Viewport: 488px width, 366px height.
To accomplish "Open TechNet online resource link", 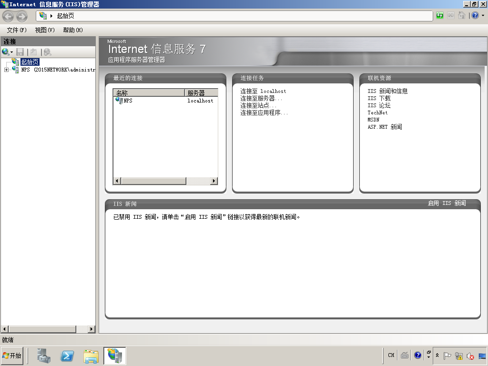I will (x=377, y=112).
